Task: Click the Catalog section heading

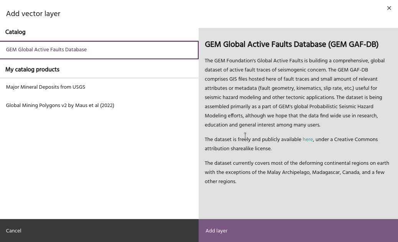Action: [x=15, y=32]
